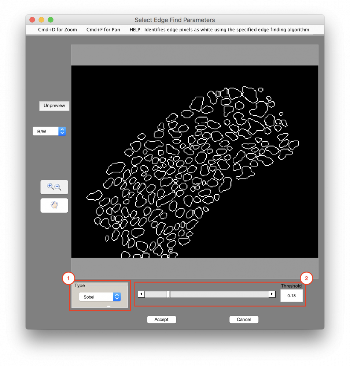
Task: Click the "Cmd+D for Zoom" toolbar label
Action: (x=58, y=30)
